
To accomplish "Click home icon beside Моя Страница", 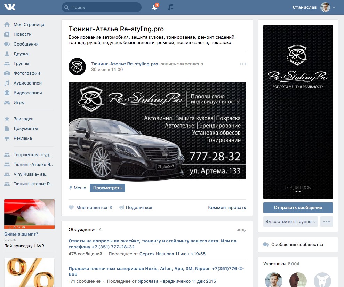I will tap(7, 25).
